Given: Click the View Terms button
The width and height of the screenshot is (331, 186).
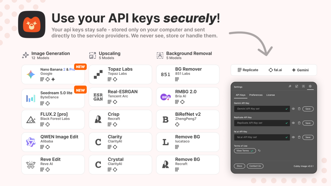Looking at the screenshot, I should (x=245, y=151).
